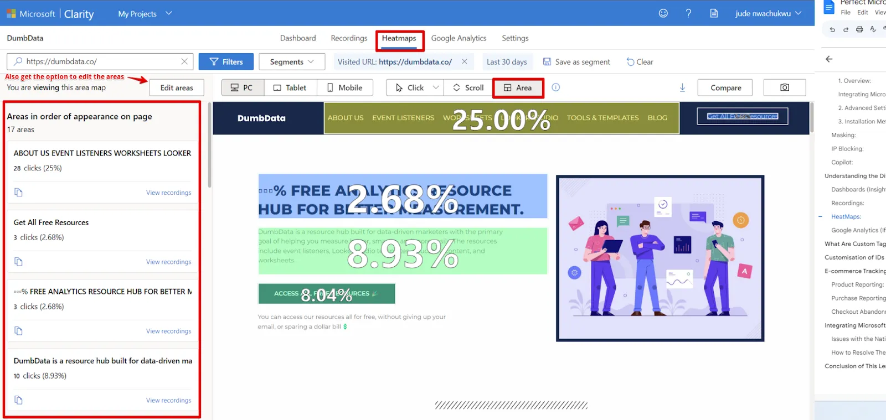886x420 pixels.
Task: Take a screenshot with camera button
Action: (785, 87)
